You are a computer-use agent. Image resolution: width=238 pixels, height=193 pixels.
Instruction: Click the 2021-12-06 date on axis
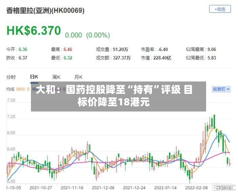coord(103,188)
